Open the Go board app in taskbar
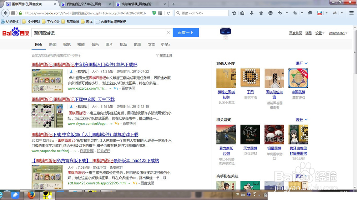Image resolution: width=357 pixels, height=200 pixels. tap(47, 195)
